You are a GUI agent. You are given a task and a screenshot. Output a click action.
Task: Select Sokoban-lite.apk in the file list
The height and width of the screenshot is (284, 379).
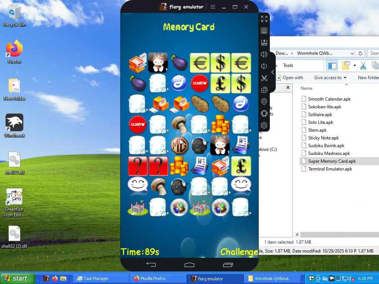(325, 107)
